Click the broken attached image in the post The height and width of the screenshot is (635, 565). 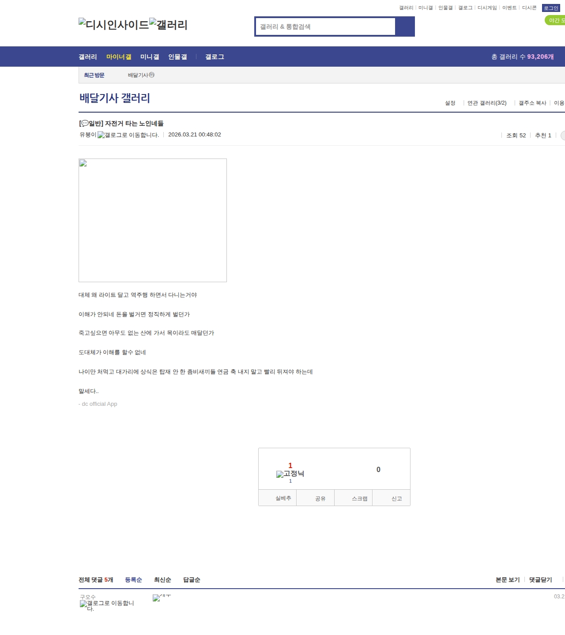tap(153, 220)
